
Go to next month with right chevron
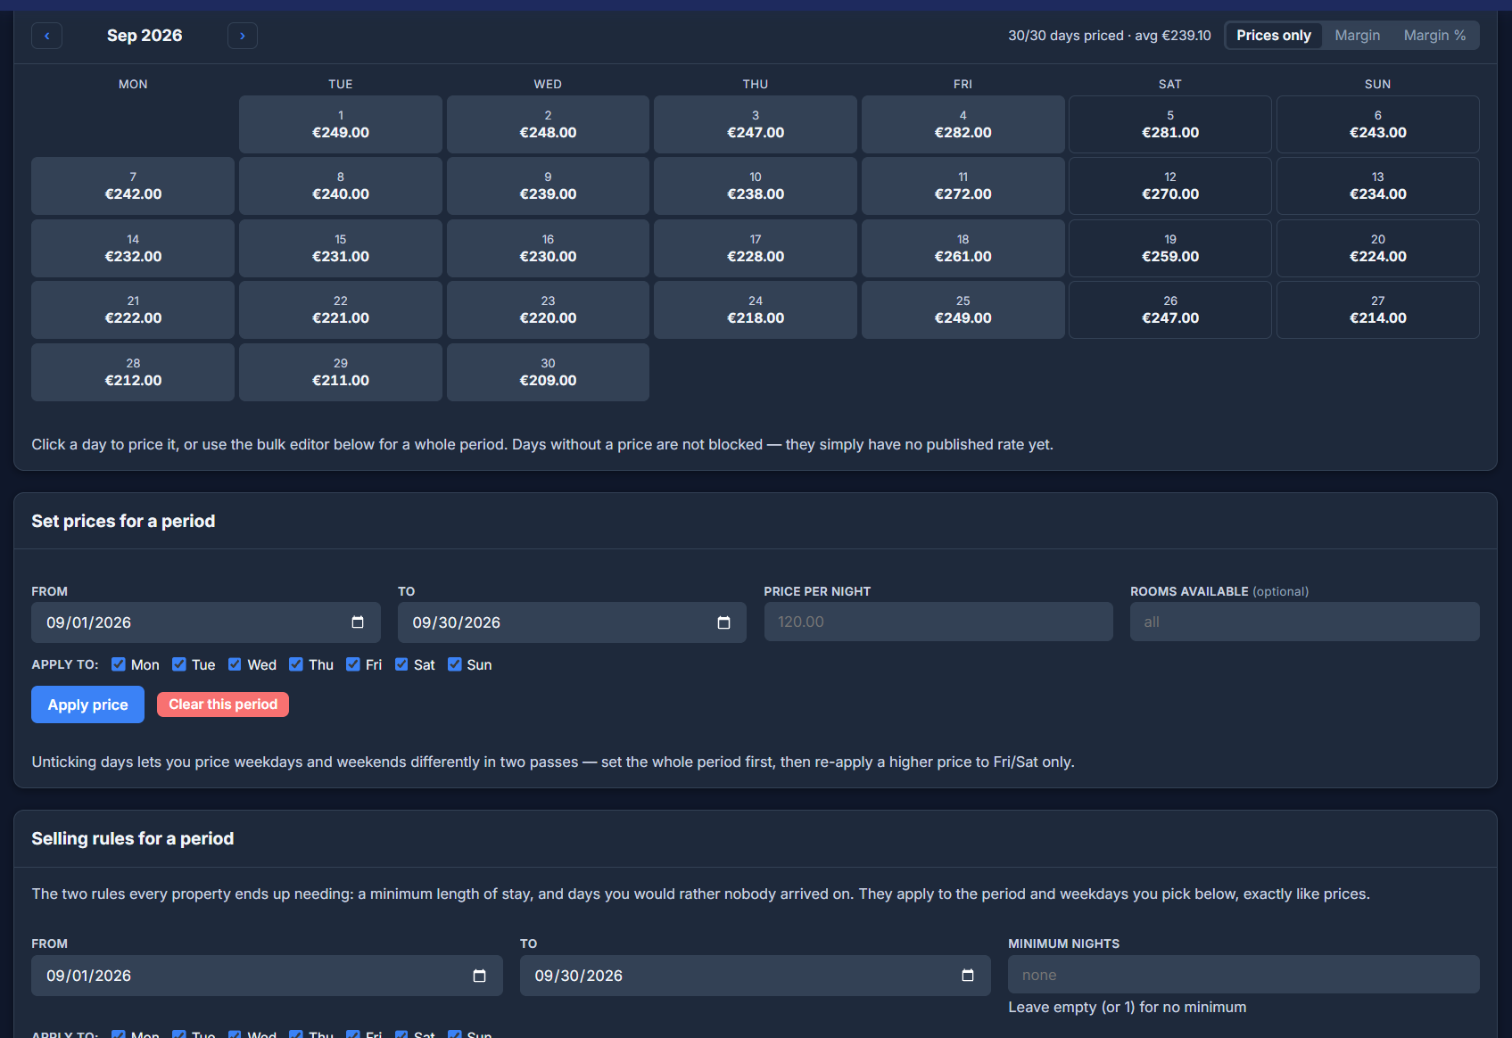[243, 36]
